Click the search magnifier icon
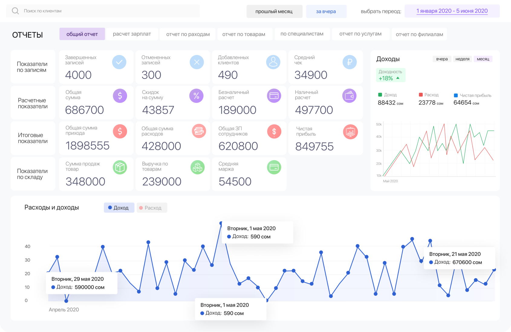511x332 pixels. 15,11
